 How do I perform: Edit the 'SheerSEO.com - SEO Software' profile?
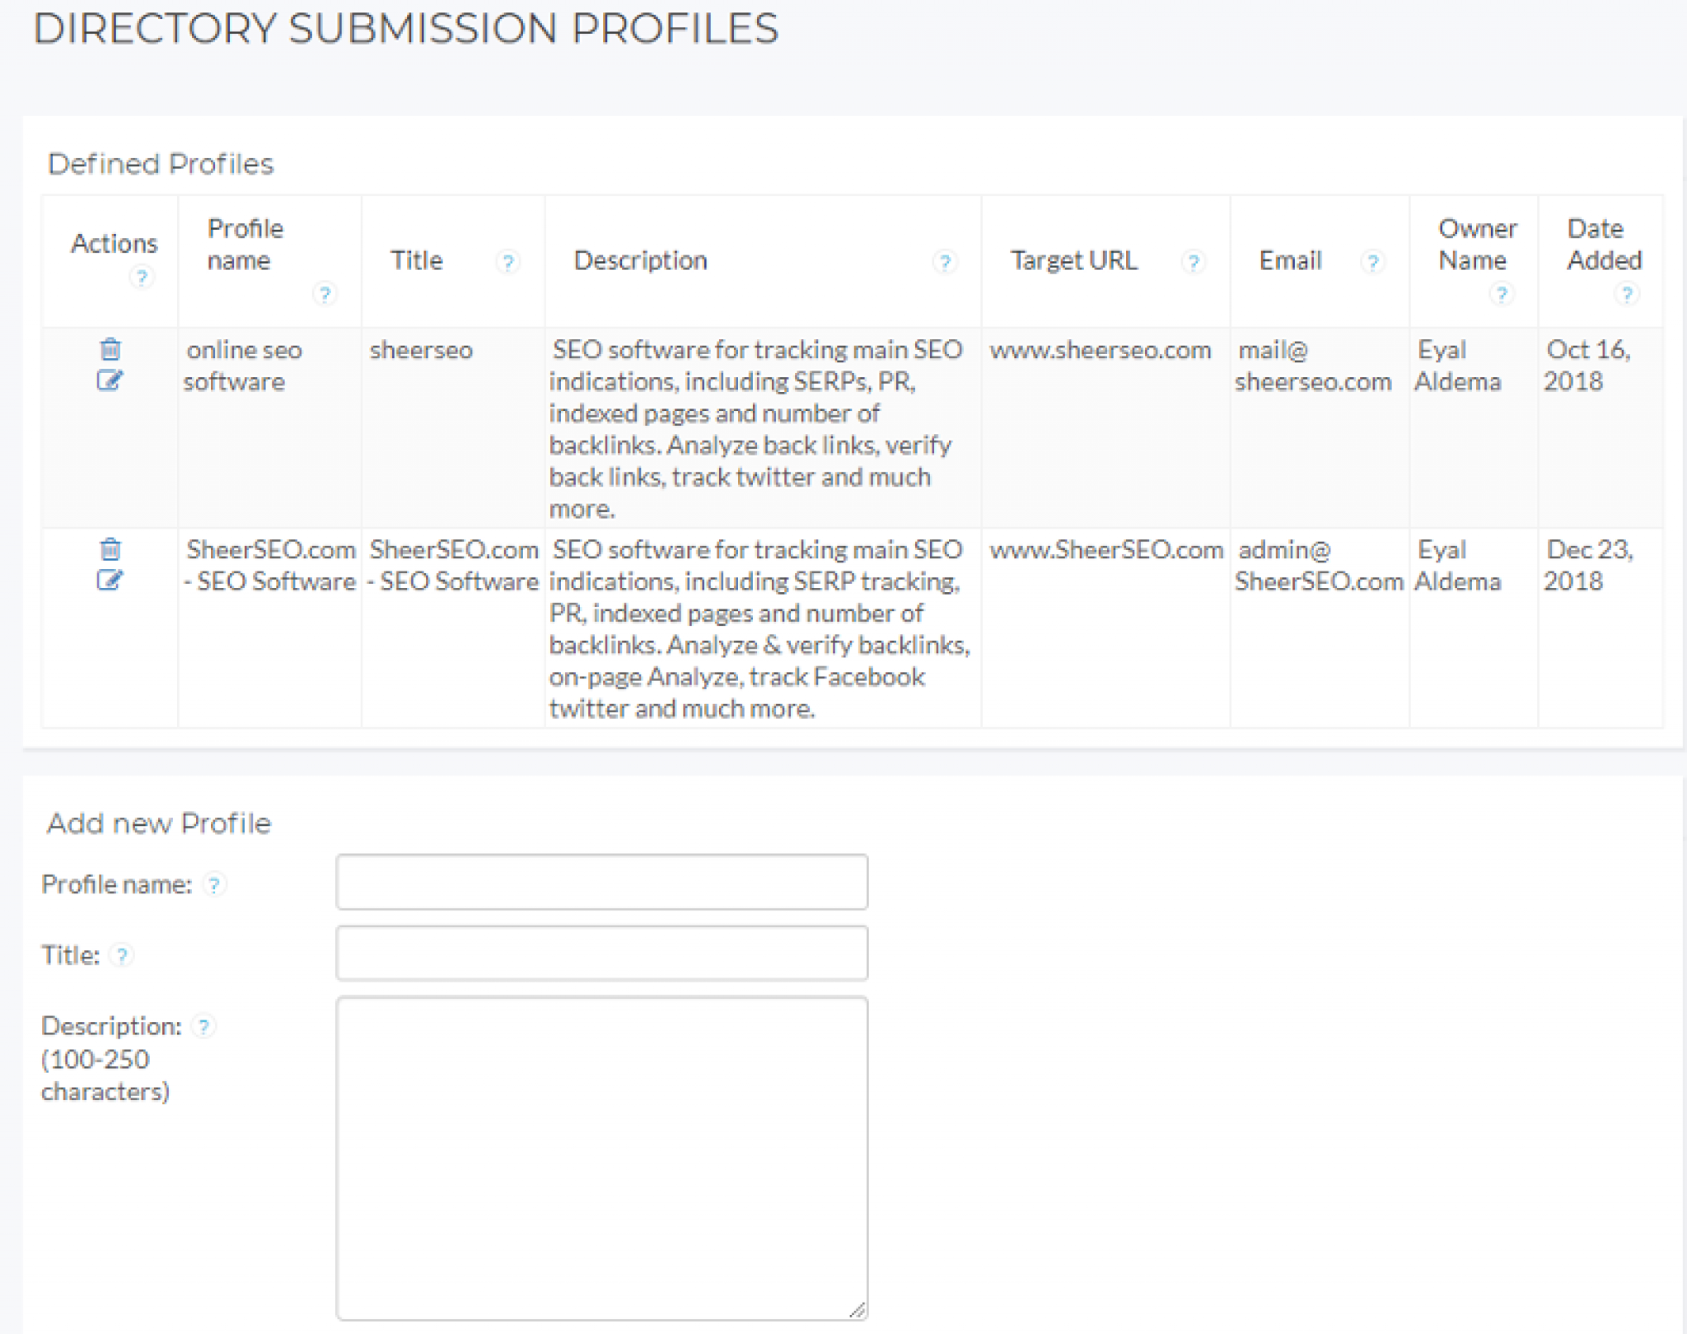click(110, 580)
